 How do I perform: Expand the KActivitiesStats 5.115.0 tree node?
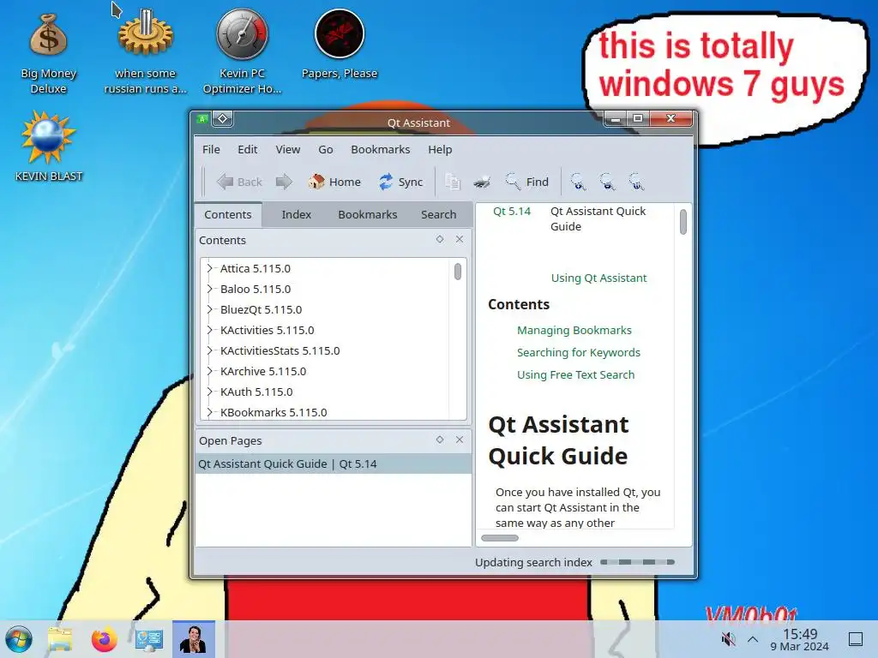[209, 350]
